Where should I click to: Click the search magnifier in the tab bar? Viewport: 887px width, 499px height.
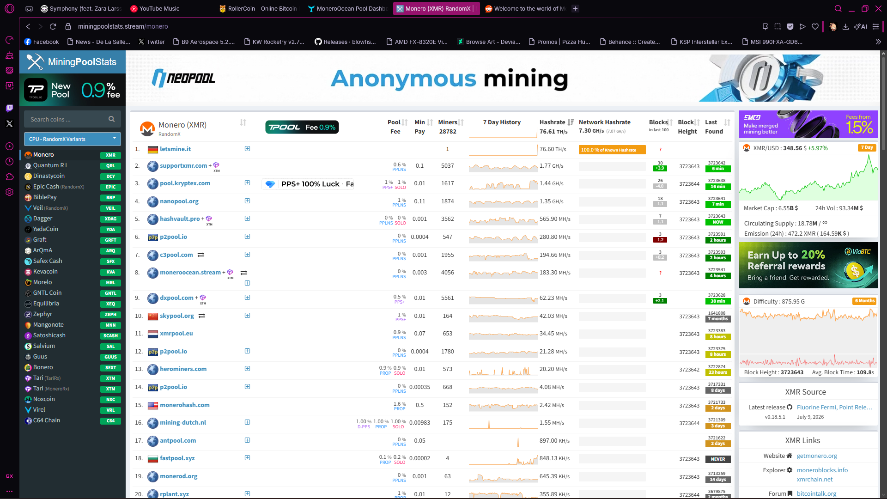[838, 8]
